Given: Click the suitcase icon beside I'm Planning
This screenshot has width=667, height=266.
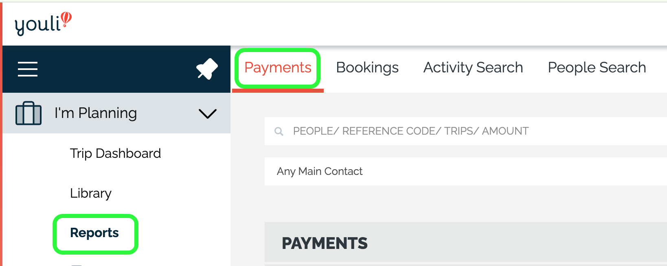Looking at the screenshot, I should (x=28, y=113).
